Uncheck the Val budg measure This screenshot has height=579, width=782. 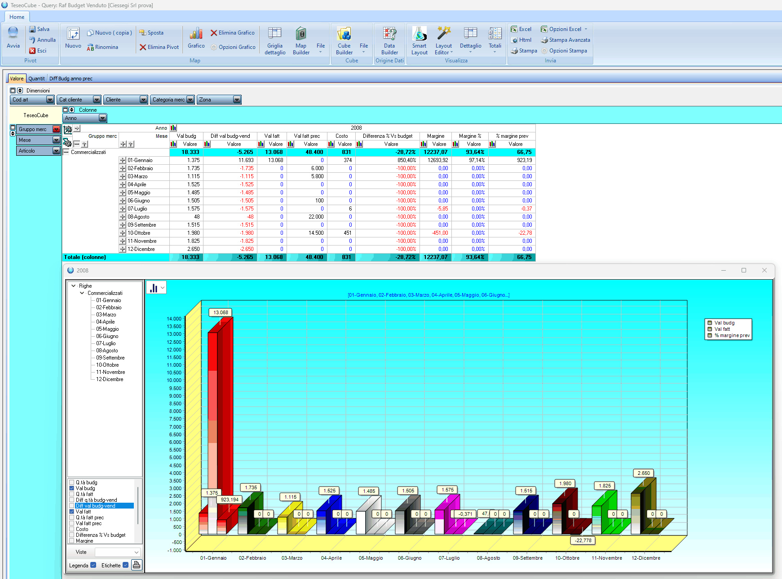click(x=72, y=488)
